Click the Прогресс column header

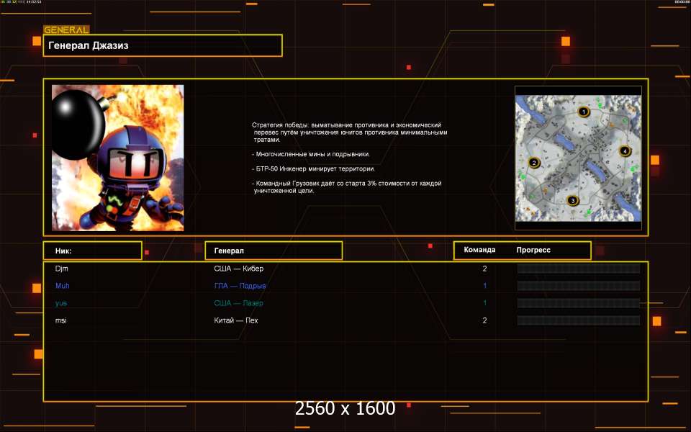pos(533,251)
